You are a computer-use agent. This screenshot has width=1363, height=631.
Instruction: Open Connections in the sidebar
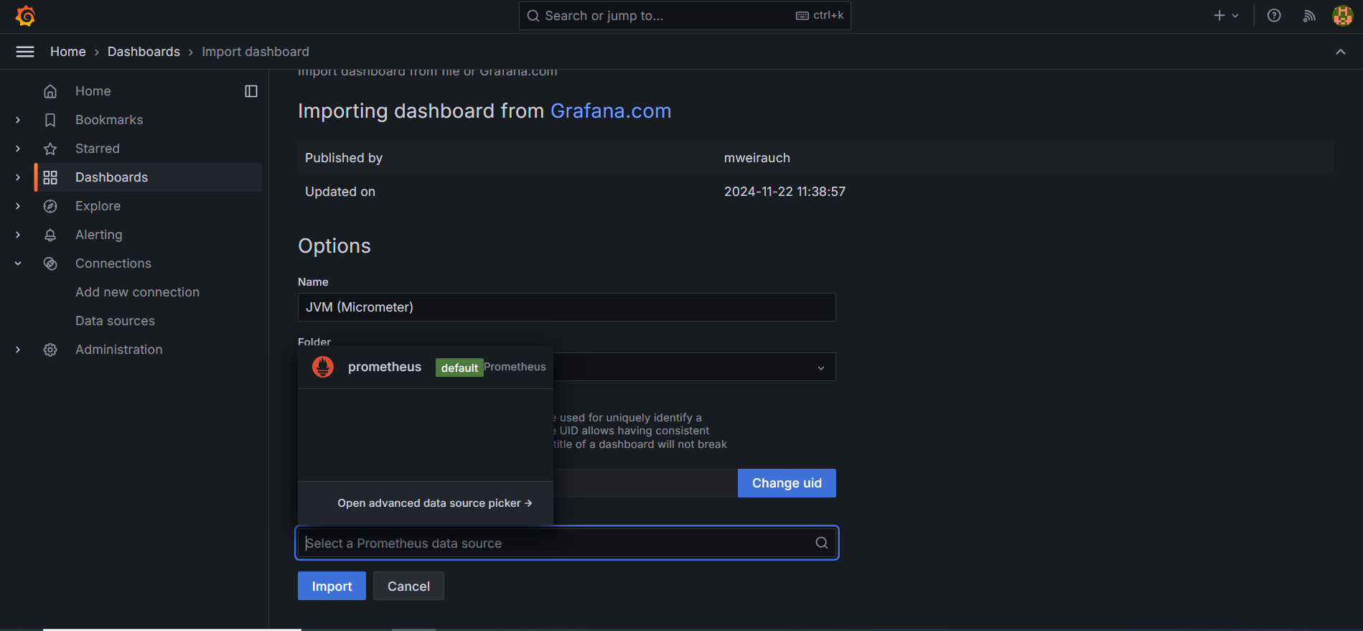point(113,263)
